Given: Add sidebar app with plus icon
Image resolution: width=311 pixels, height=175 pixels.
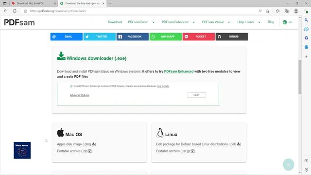Looking at the screenshot, I should 306,56.
